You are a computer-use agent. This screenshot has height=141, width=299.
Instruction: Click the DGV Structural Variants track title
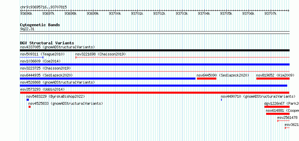coord(47,43)
